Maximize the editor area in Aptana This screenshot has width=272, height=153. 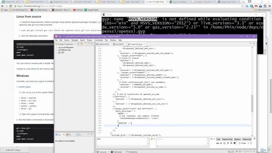pos(254,44)
